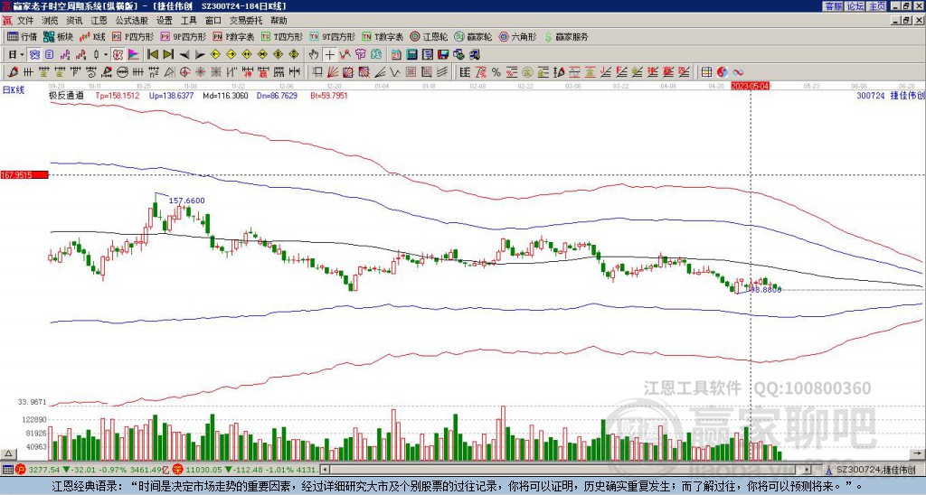Click the floppy disk save icon
Viewport: 926px width, 495px height.
443,54
